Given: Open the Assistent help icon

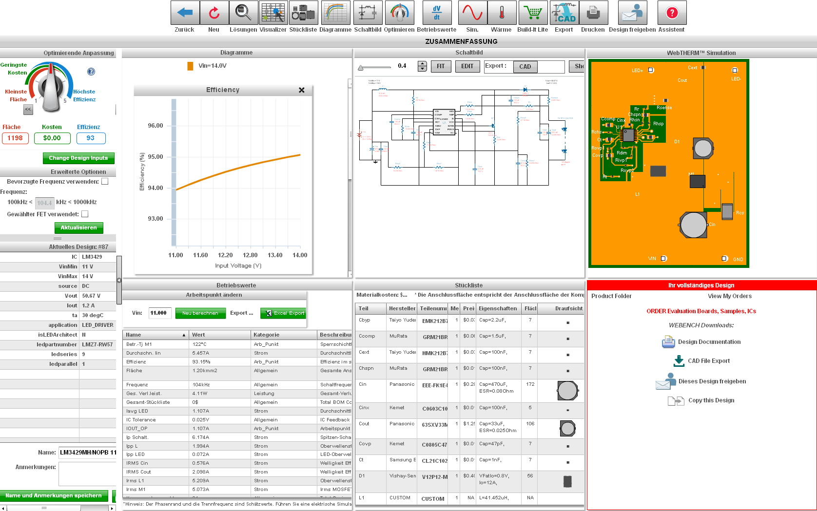Looking at the screenshot, I should click(x=672, y=13).
